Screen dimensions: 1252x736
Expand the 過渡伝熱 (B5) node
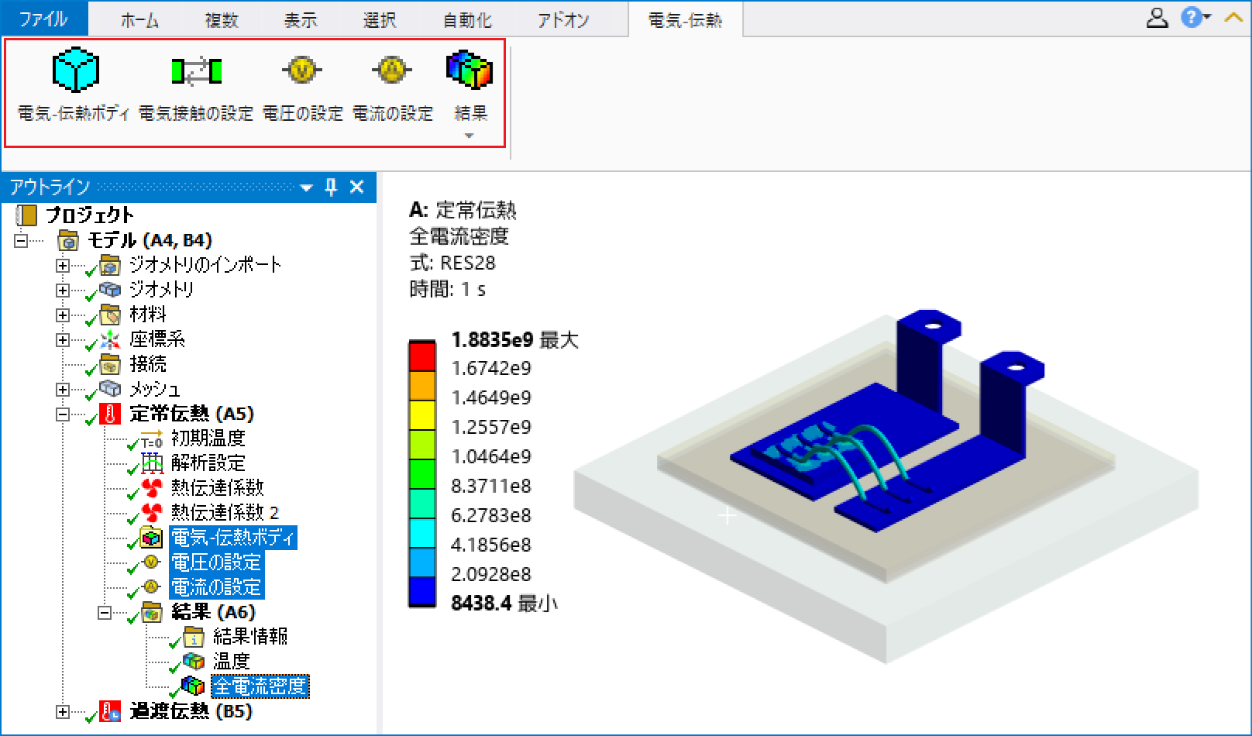(63, 711)
